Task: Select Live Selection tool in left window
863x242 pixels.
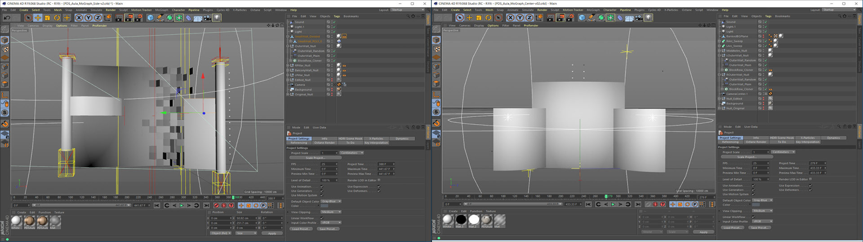Action: (x=28, y=18)
